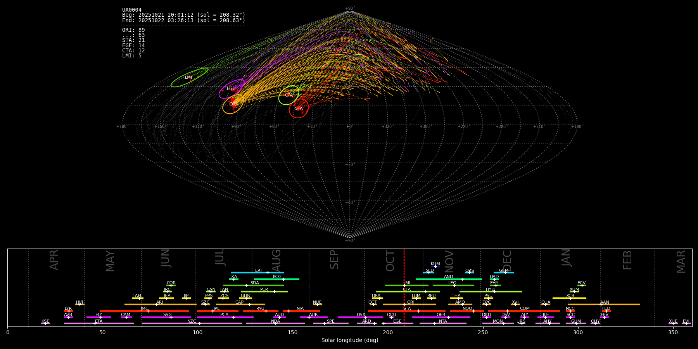Screen dimensions: 698x349
Task: Click the XCB yellow shower bar
Action: (x=569, y=298)
